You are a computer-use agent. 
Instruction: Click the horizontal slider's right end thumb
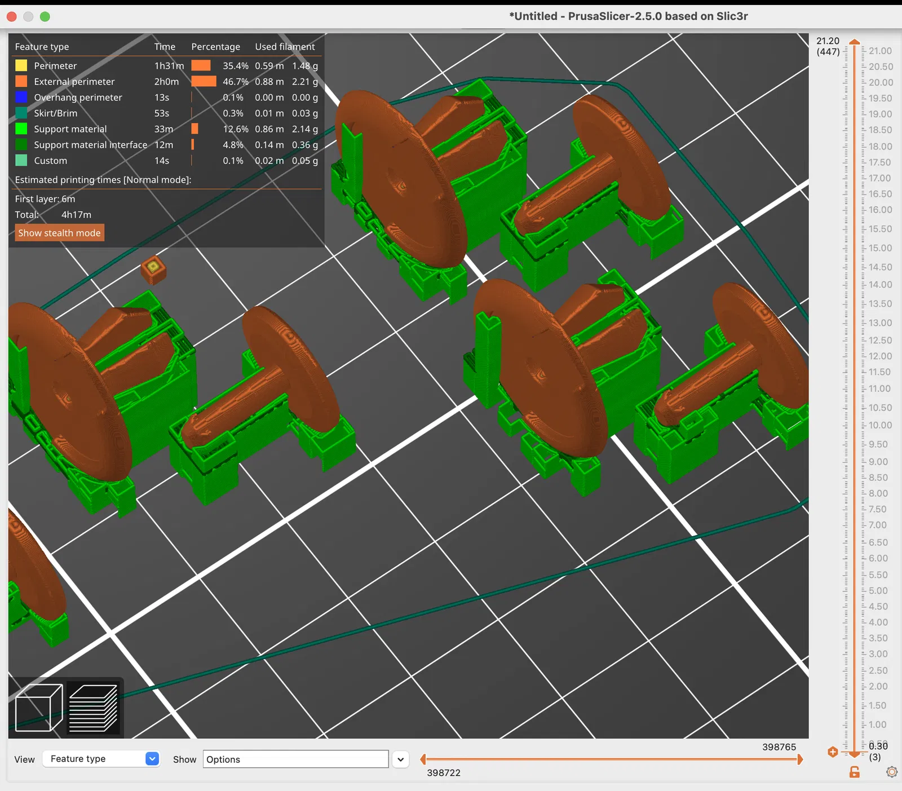tap(800, 759)
